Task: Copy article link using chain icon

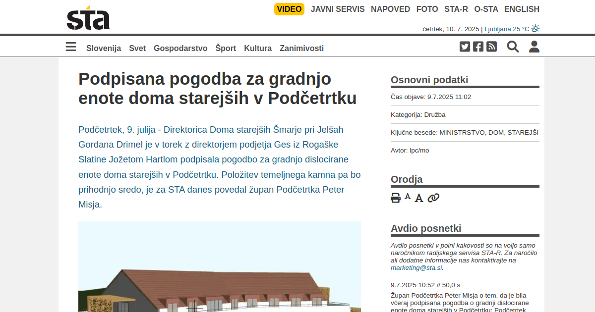Action: [433, 198]
